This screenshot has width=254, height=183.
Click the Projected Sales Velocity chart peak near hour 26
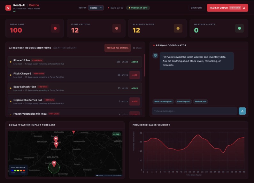point(198,135)
